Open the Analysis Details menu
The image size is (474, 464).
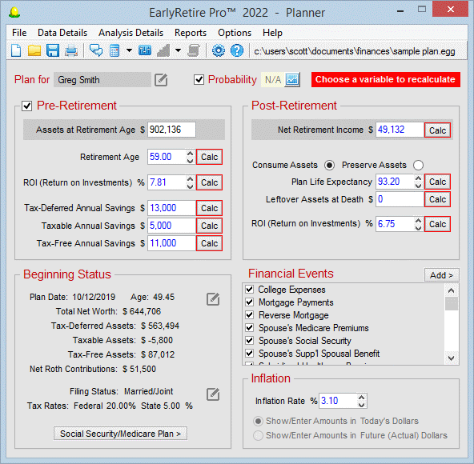pos(131,33)
